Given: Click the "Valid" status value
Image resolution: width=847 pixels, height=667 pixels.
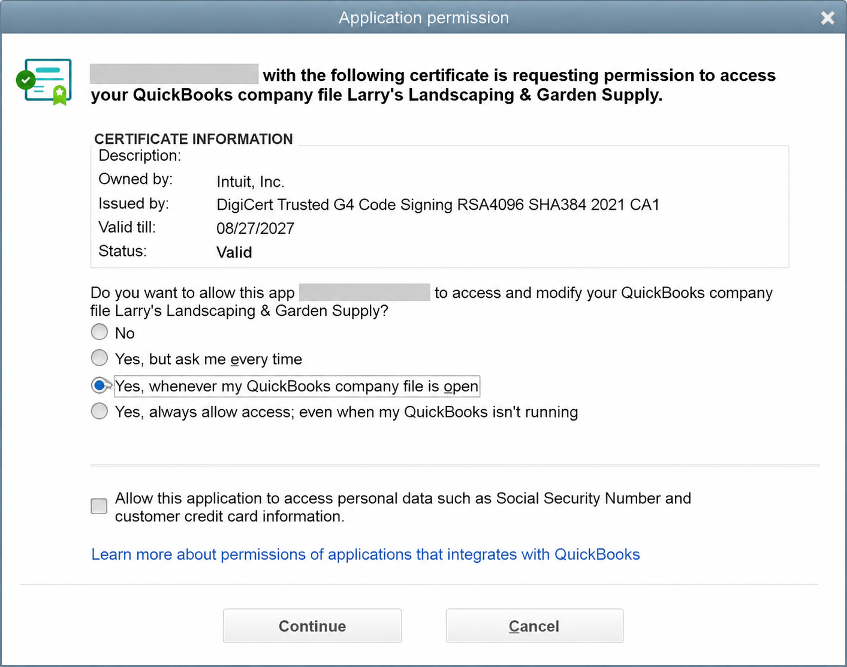Looking at the screenshot, I should [x=234, y=252].
